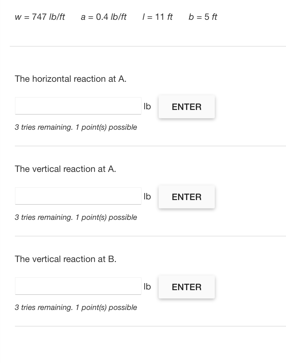Click the "b = 5 ft" parameter text
The image size is (286, 363).
pyautogui.click(x=203, y=17)
